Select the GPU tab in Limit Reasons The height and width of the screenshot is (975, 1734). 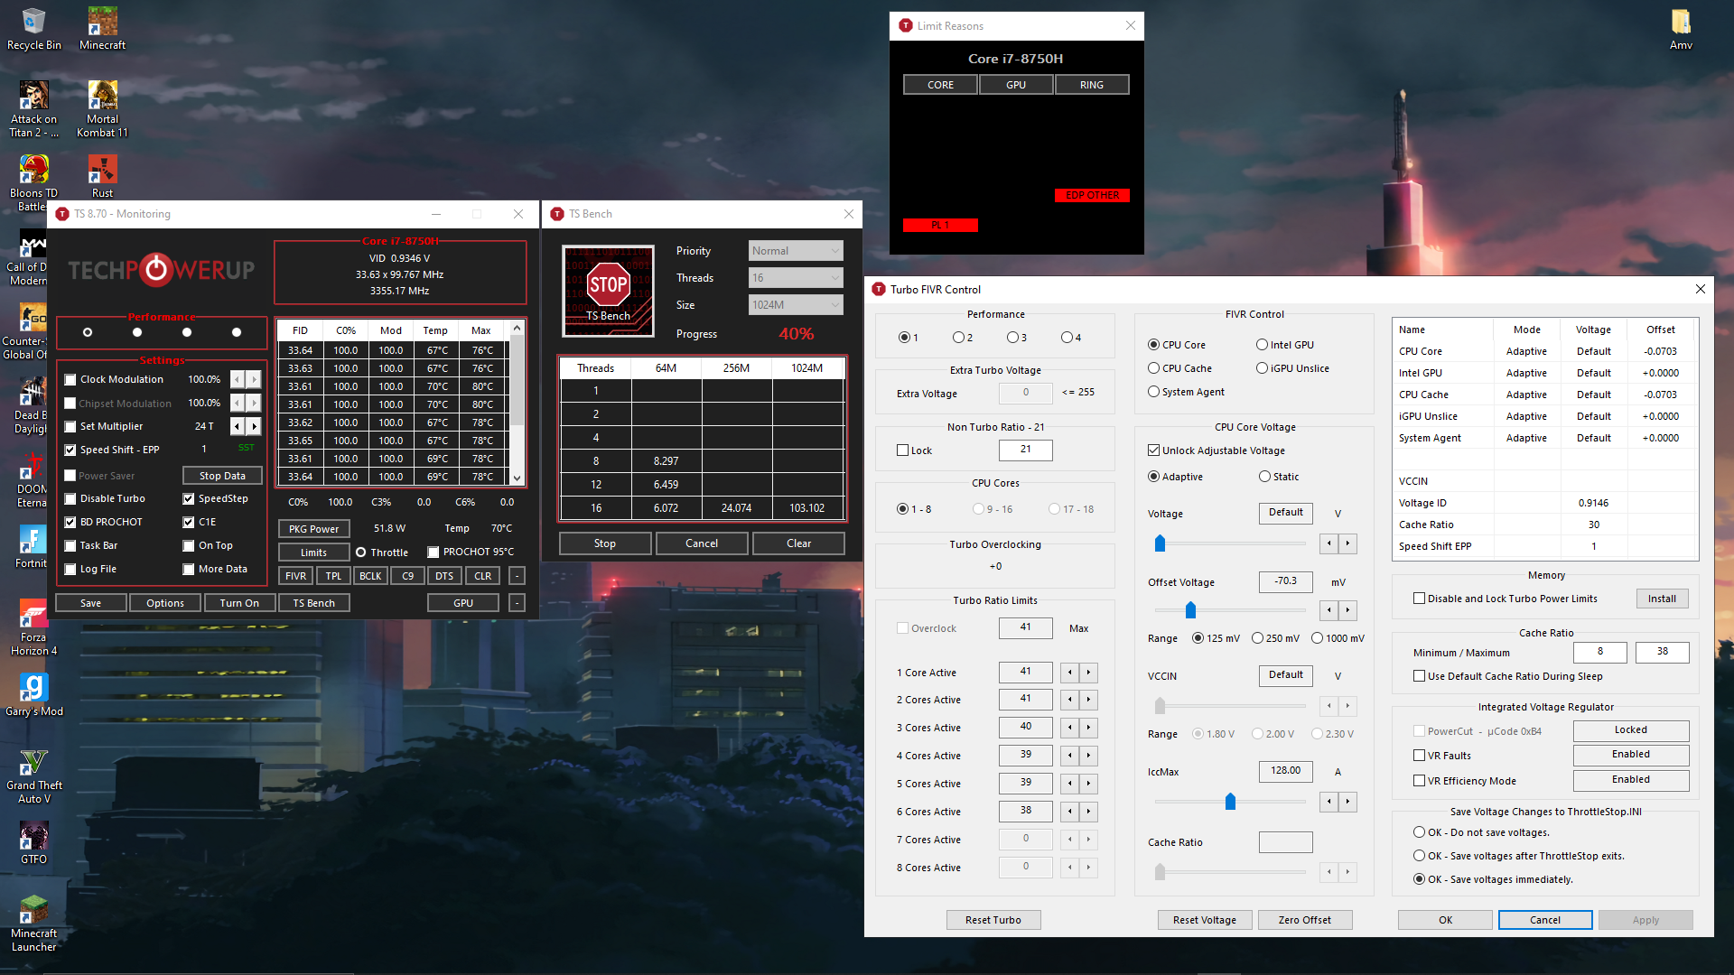click(x=1016, y=85)
